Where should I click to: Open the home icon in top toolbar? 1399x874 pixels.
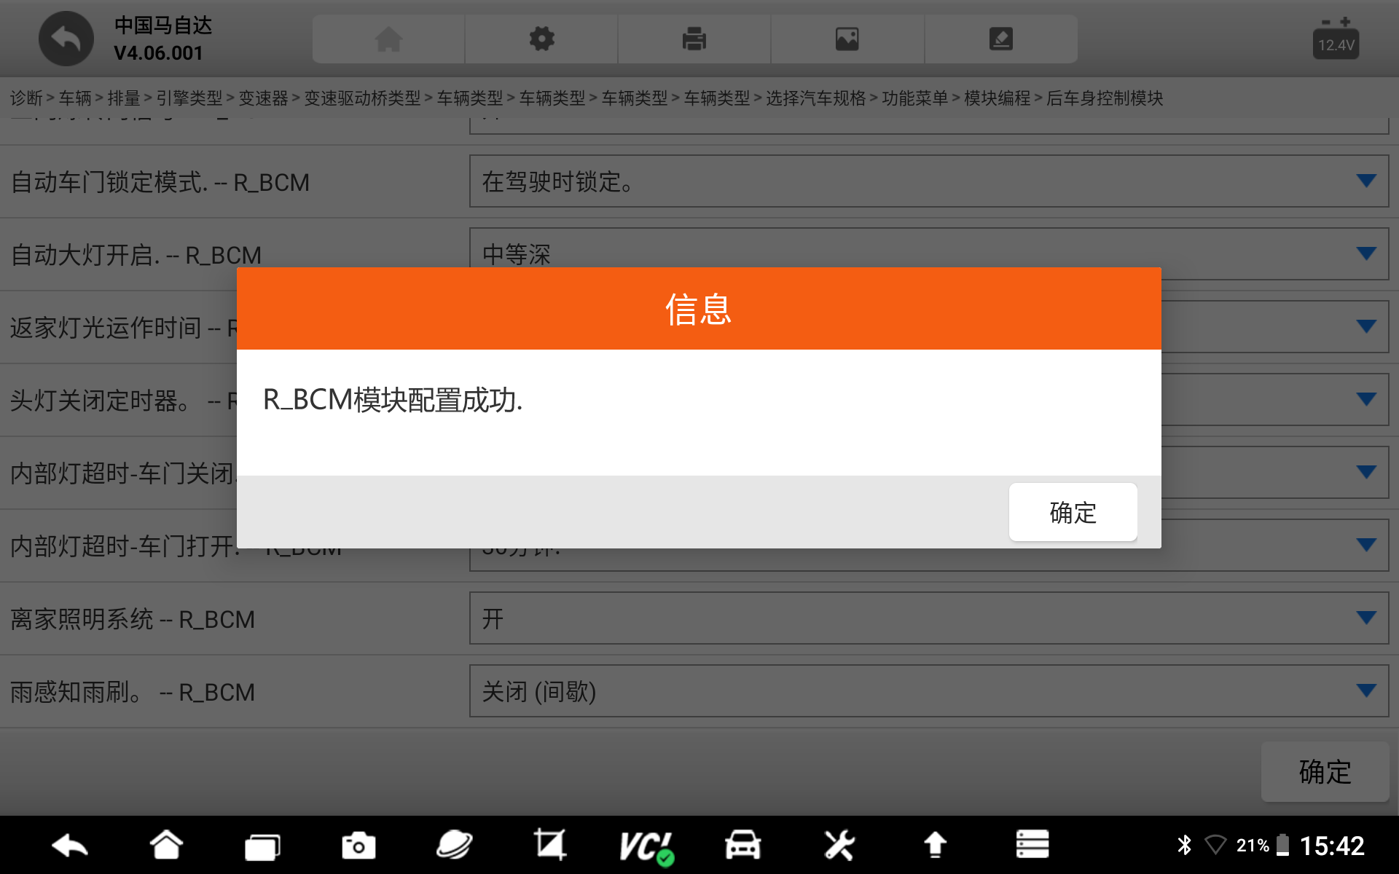coord(388,39)
